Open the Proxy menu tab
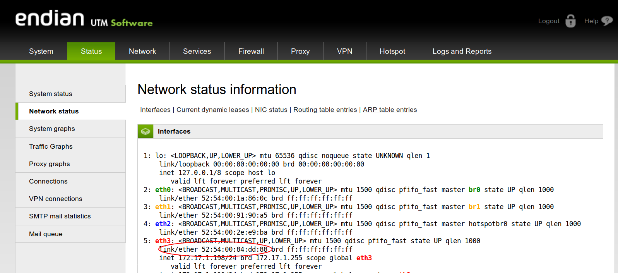The height and width of the screenshot is (273, 618). pos(300,51)
